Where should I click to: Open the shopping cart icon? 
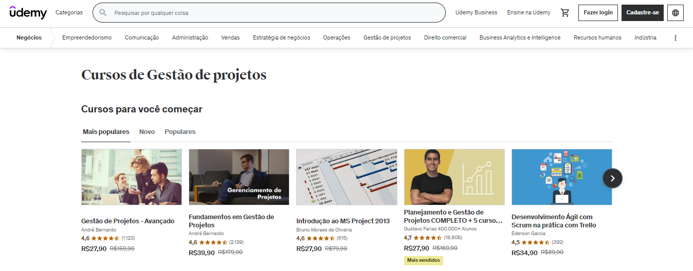(565, 12)
